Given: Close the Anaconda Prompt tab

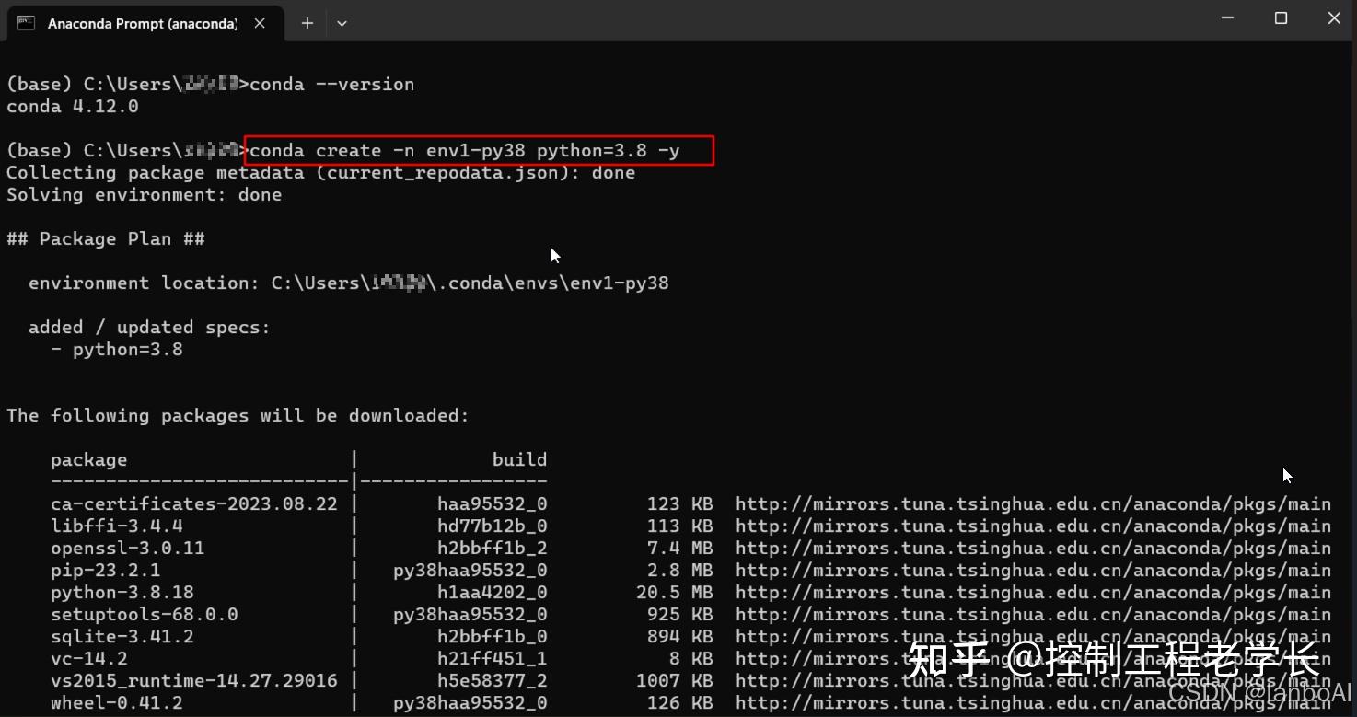Looking at the screenshot, I should [x=259, y=23].
